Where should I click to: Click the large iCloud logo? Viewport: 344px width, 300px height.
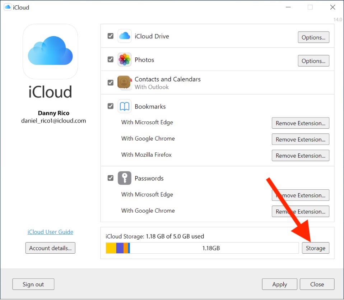point(50,51)
